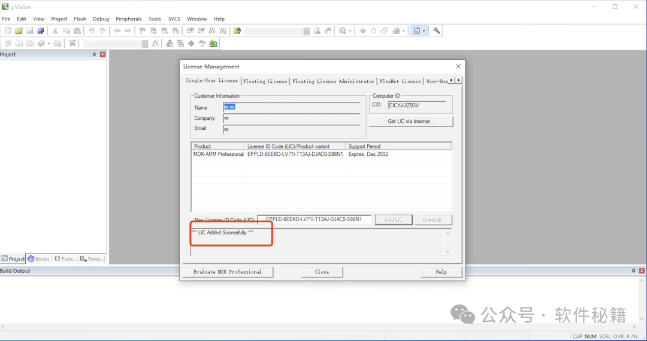This screenshot has width=647, height=341.
Task: Open the Kill All Breakpoints dropdown arrow
Action: [404, 31]
